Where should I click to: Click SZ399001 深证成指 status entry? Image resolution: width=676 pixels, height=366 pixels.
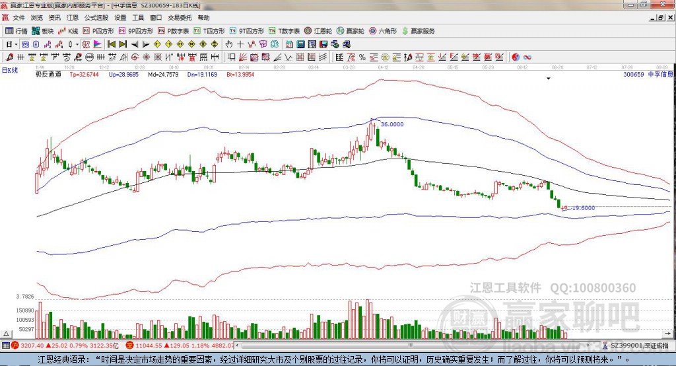click(x=636, y=346)
